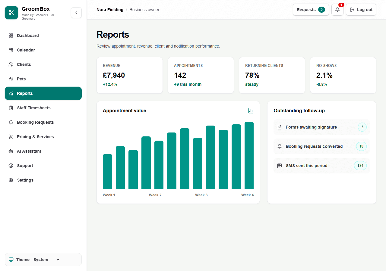Image resolution: width=386 pixels, height=271 pixels.
Task: Click the message icon for SMS sent
Action: pos(280,166)
